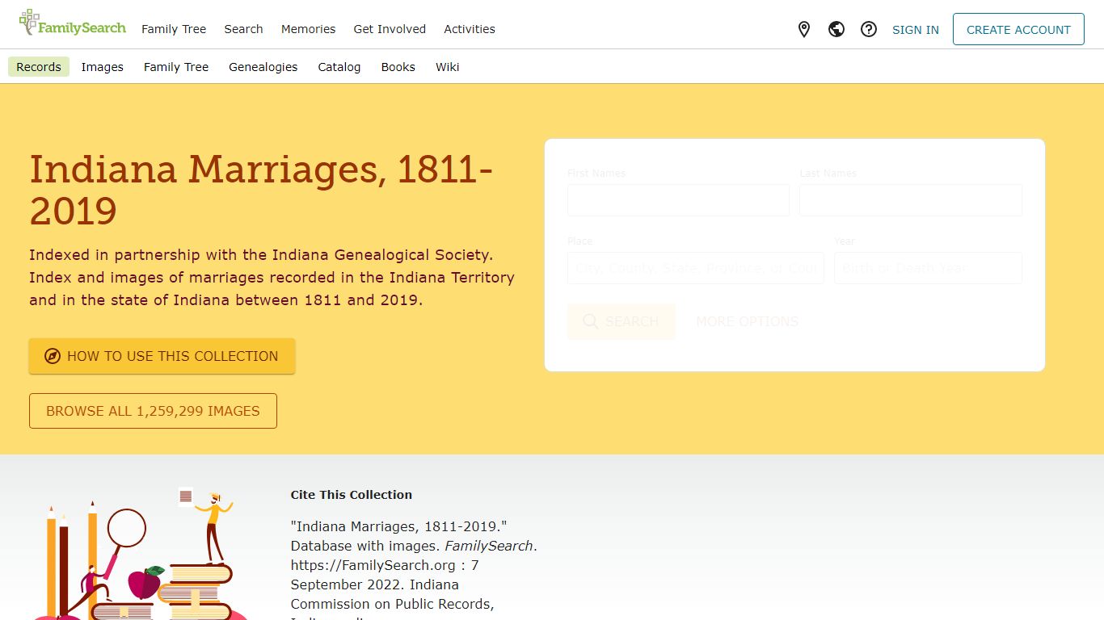
Task: Click the CREATE ACCOUNT button
Action: pos(1018,29)
